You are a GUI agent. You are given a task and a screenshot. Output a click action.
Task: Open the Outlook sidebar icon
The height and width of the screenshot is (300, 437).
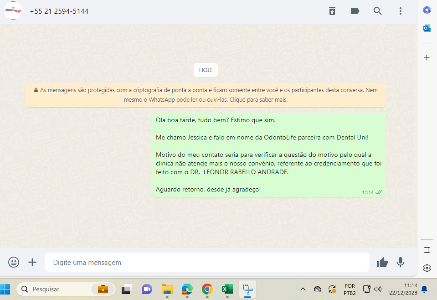click(427, 28)
